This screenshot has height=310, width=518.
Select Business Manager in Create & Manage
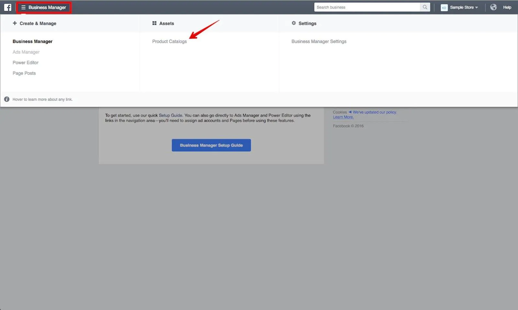[32, 41]
